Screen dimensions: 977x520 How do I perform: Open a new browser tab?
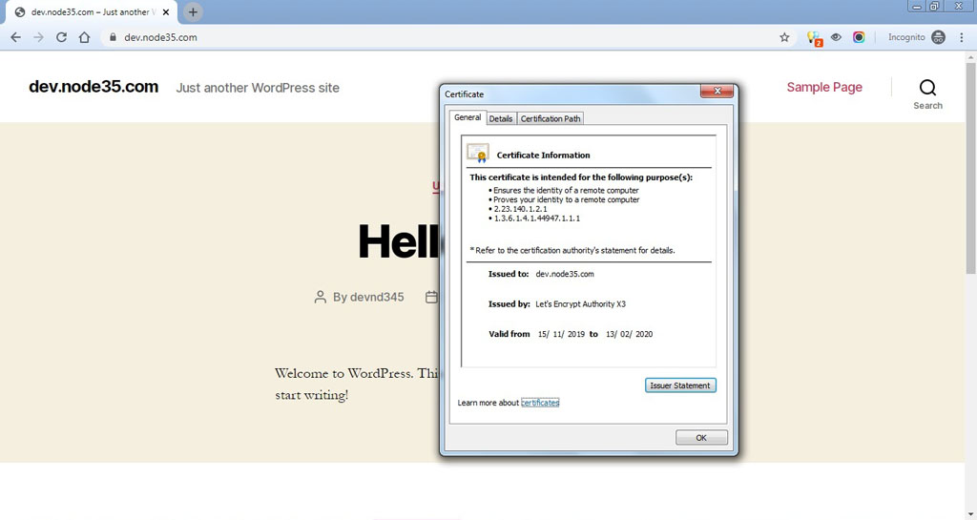193,11
